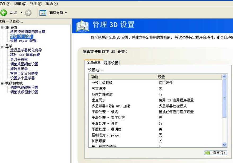
Task: Click the settings list scroll-down arrow
Action: pyautogui.click(x=224, y=144)
